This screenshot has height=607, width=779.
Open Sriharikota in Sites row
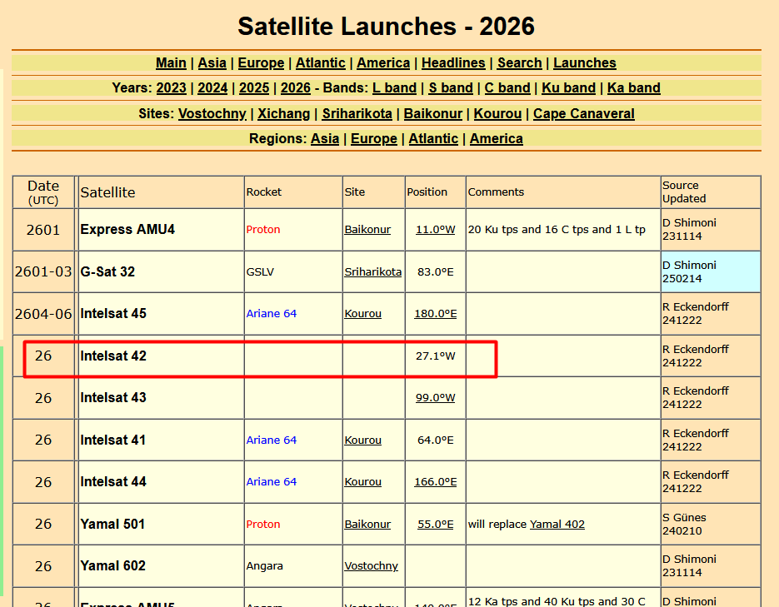[357, 114]
